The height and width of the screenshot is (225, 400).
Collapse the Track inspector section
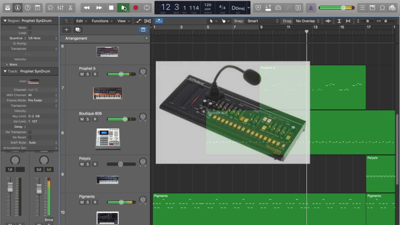(5, 71)
